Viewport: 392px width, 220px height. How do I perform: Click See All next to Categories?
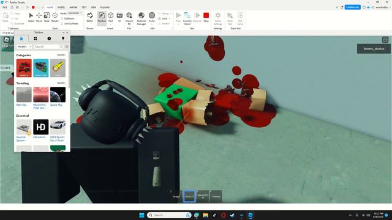[x=61, y=55]
